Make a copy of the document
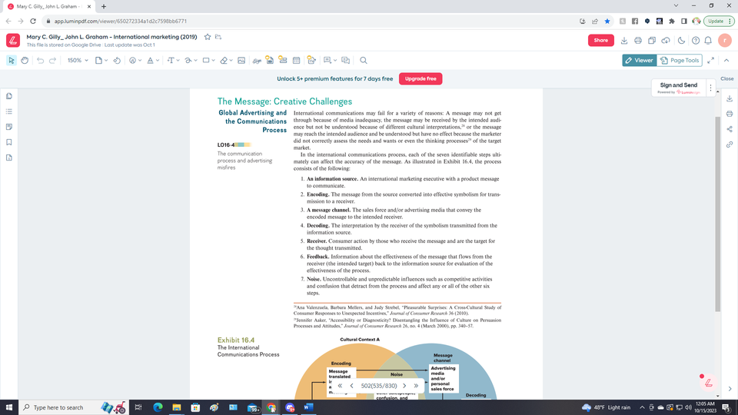Screen dimensions: 738x415 (652, 41)
